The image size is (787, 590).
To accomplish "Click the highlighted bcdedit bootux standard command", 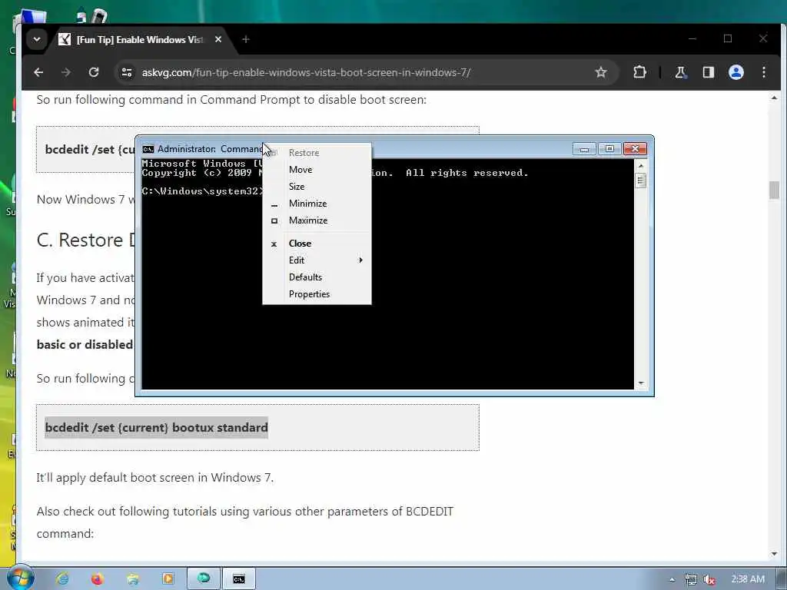I will click(157, 427).
